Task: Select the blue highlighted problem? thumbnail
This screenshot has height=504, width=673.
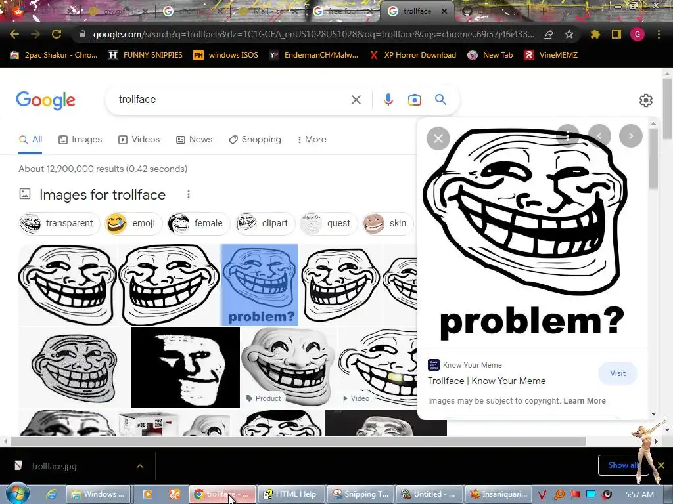Action: point(259,285)
